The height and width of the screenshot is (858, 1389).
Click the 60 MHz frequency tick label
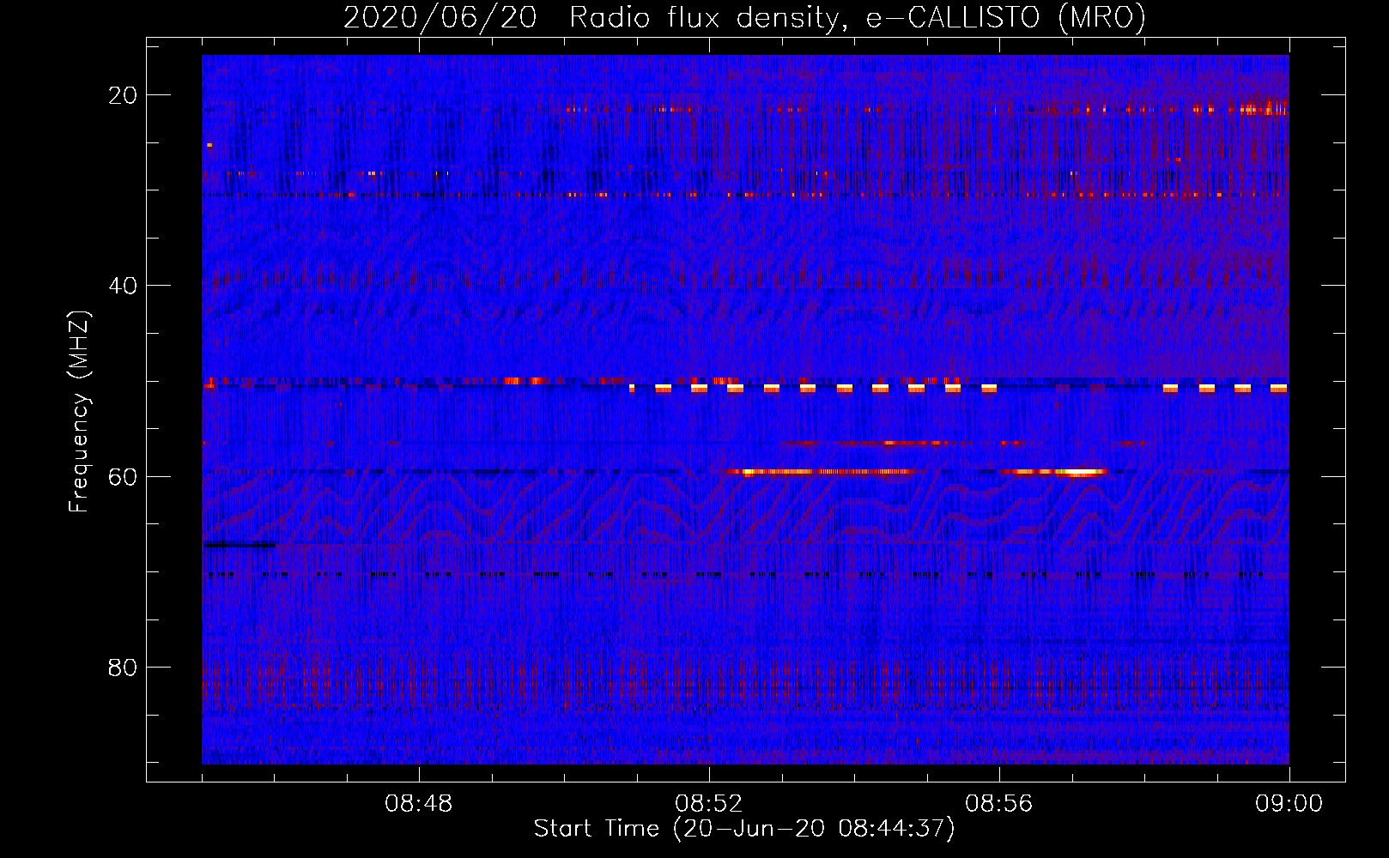tap(124, 476)
